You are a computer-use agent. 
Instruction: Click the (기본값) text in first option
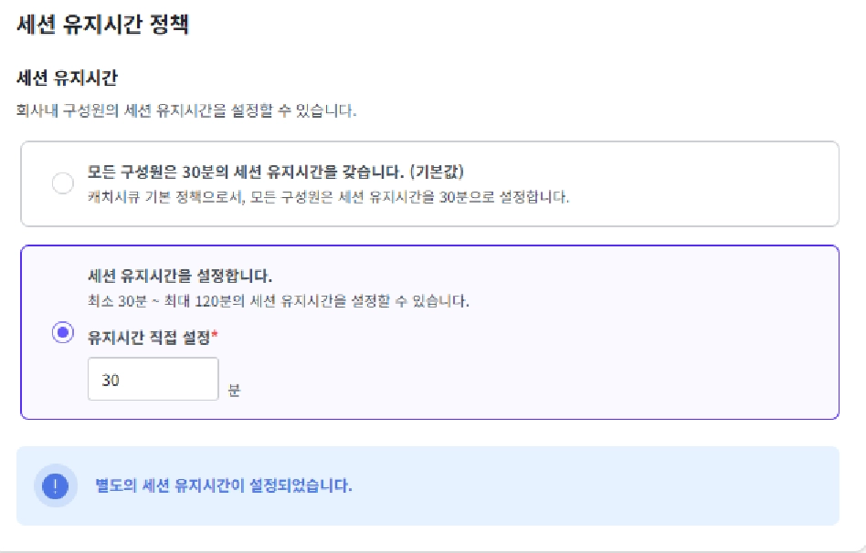[x=437, y=172]
